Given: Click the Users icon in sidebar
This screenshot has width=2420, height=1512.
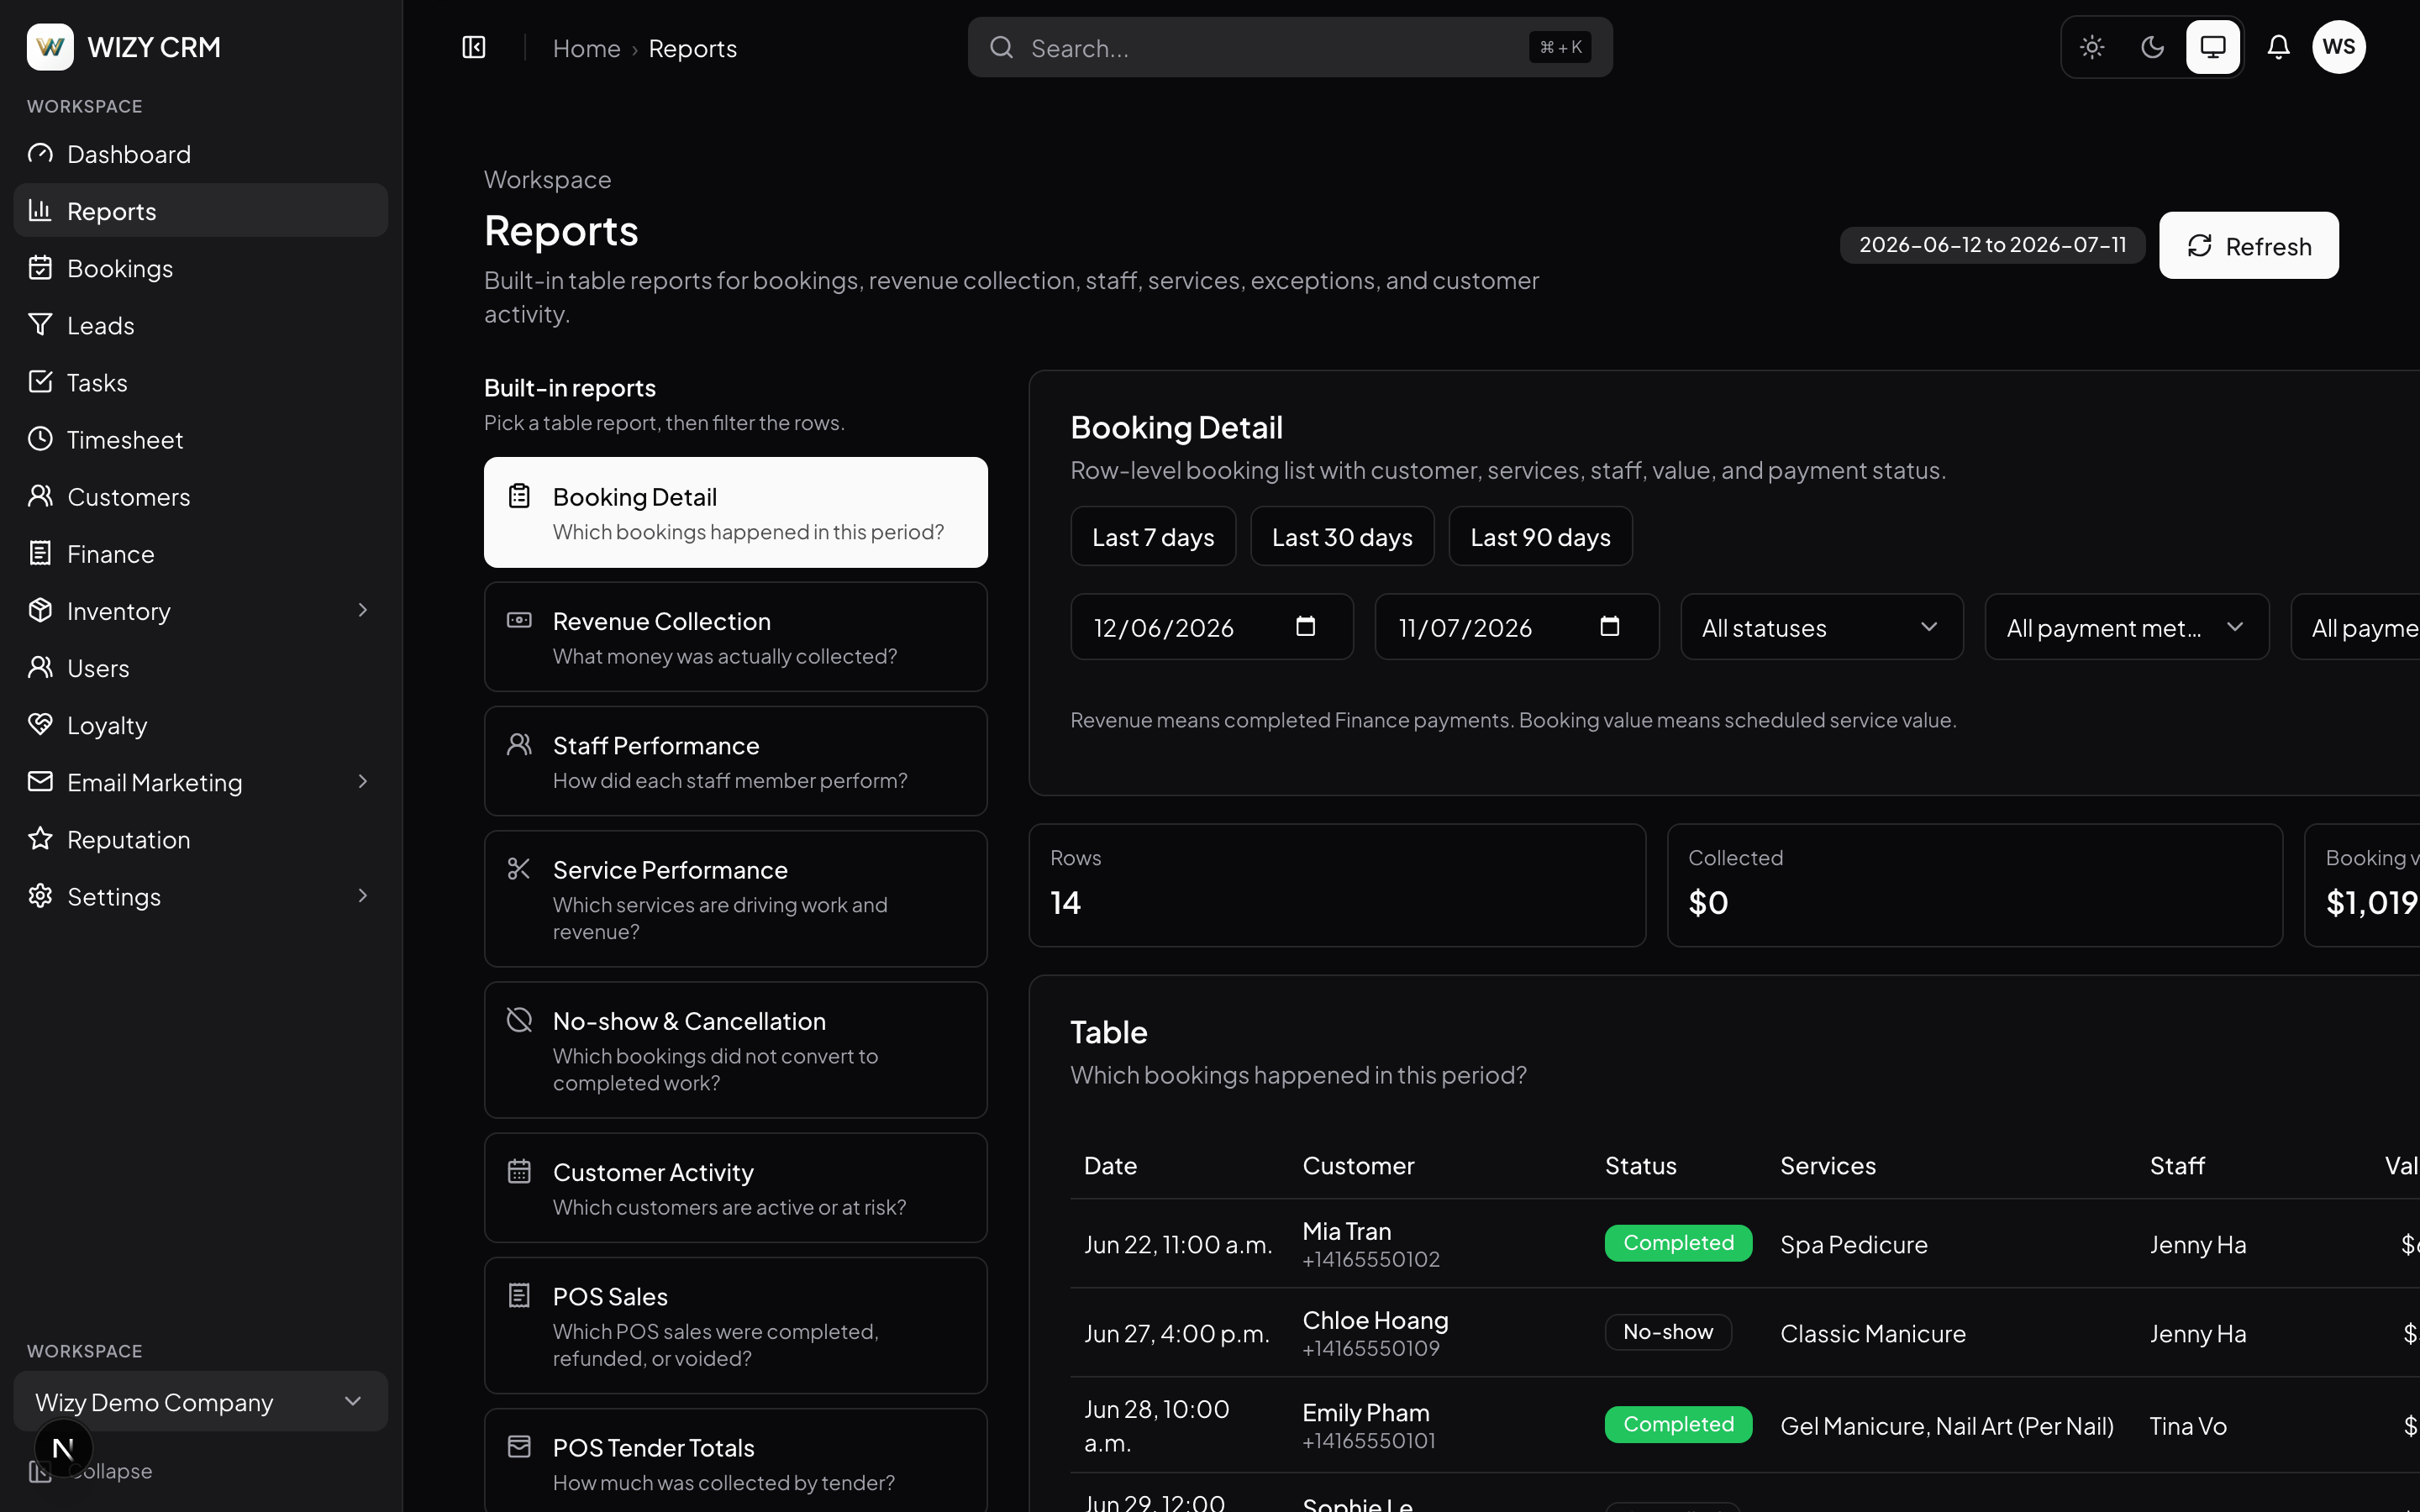Looking at the screenshot, I should (40, 667).
